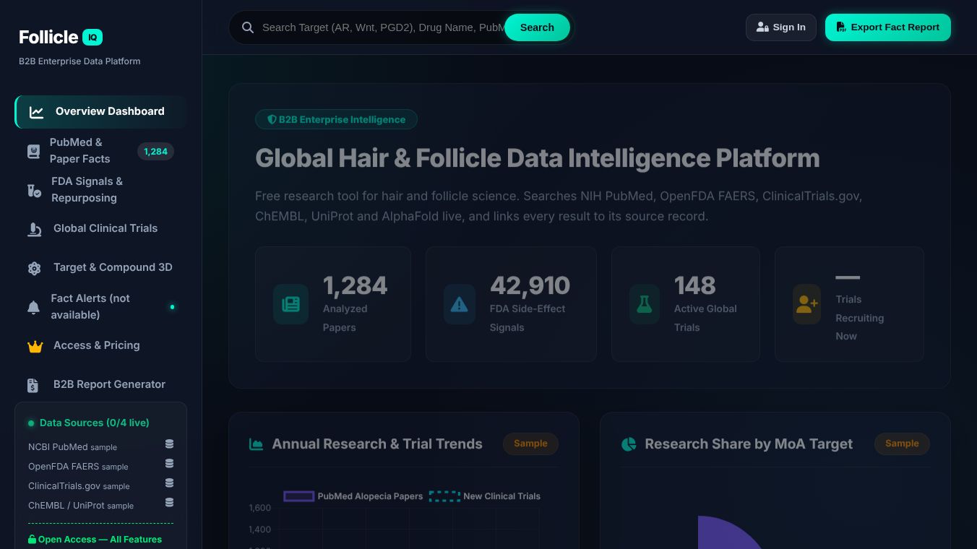Click the FDA Signals pills icon
The height and width of the screenshot is (549, 977).
[x=34, y=190]
